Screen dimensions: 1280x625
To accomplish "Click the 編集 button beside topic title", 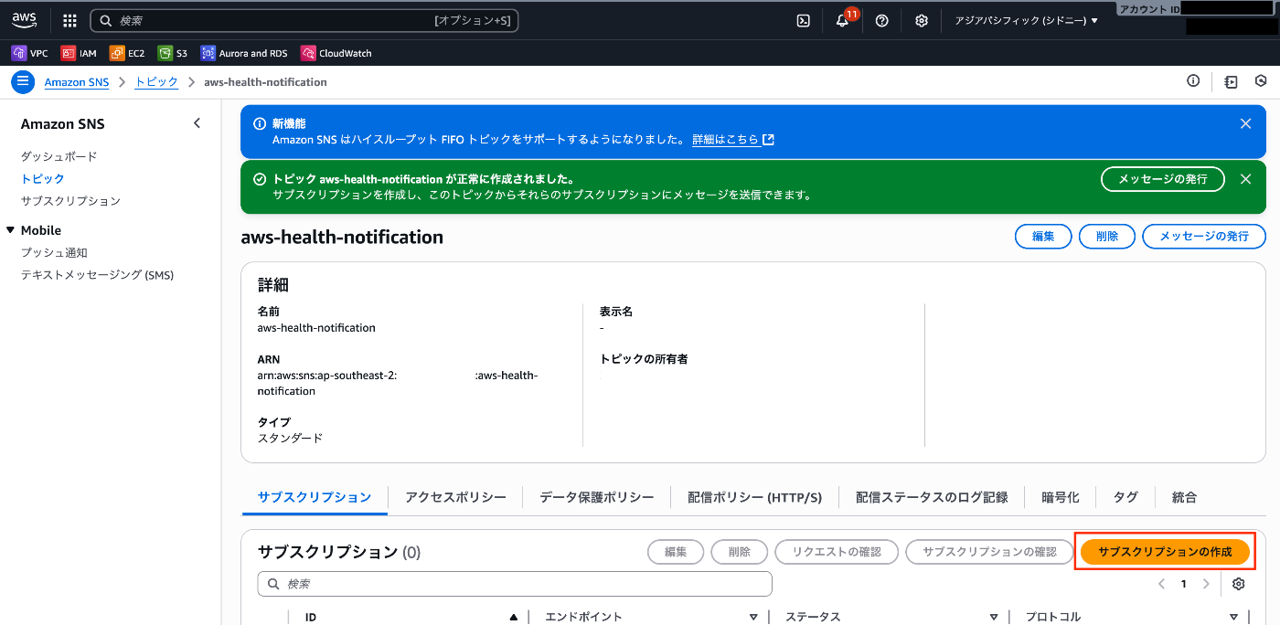I will tap(1043, 236).
